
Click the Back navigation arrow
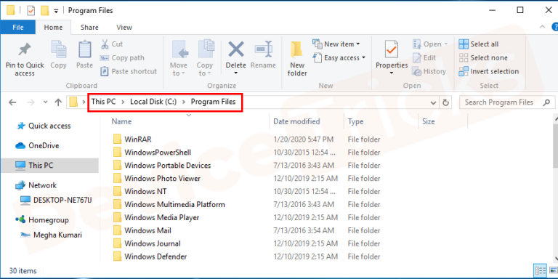[12, 102]
